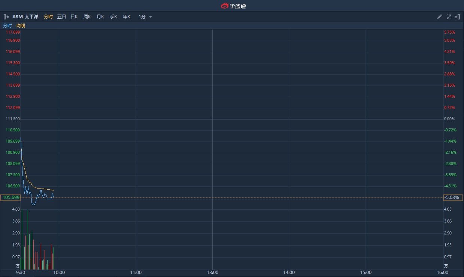Click the 13:00 time axis label
Screen dimensions: 464x277
pos(212,273)
